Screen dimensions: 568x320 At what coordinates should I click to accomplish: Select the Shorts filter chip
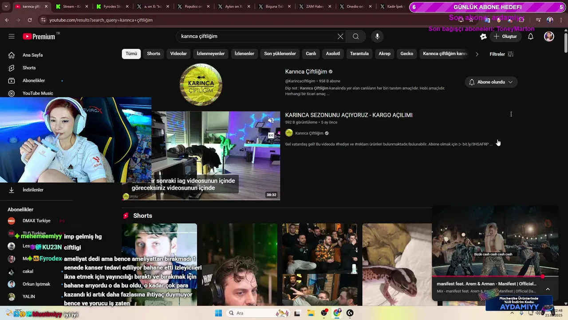(x=154, y=54)
